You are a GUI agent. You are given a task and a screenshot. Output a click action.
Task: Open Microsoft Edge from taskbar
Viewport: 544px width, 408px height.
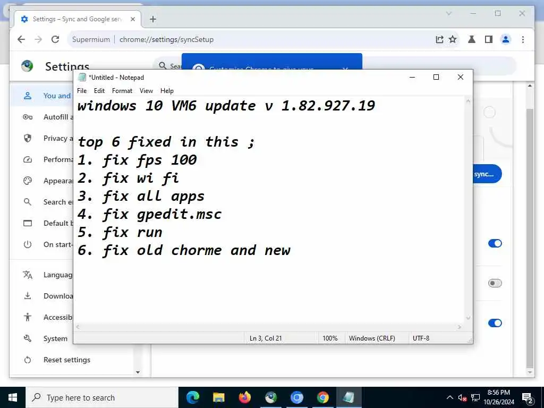click(x=193, y=397)
